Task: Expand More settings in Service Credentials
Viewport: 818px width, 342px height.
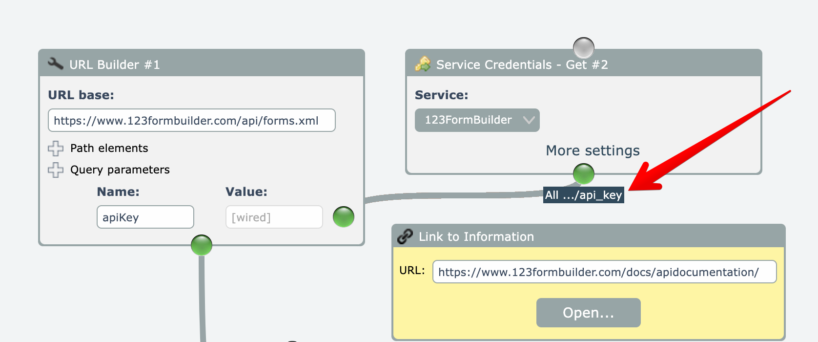Action: pos(593,150)
